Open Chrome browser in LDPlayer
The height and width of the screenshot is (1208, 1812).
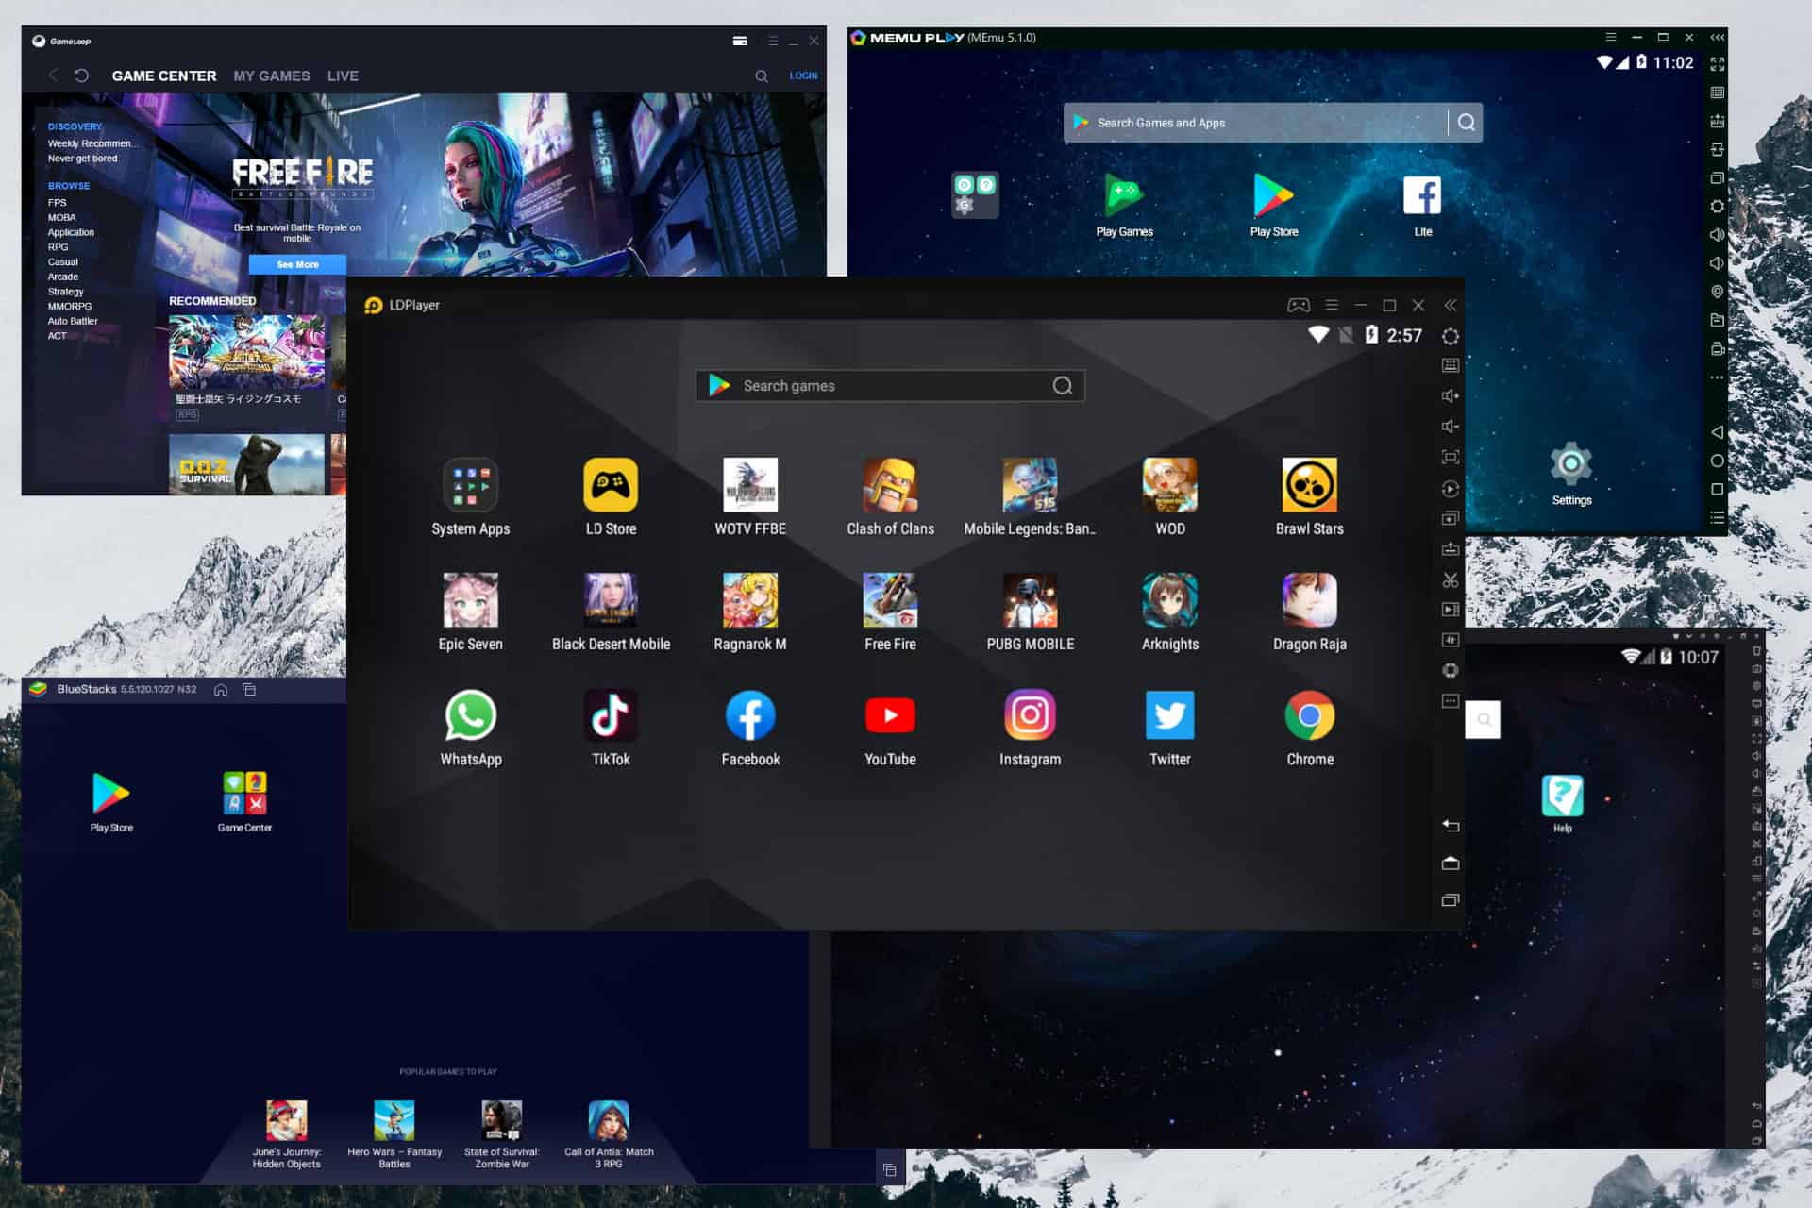pos(1309,715)
